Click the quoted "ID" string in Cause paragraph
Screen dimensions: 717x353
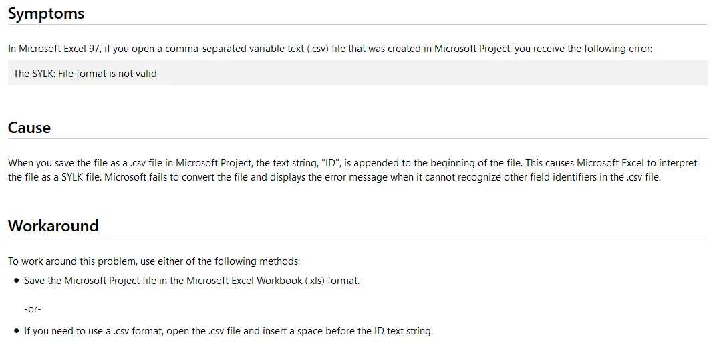[x=330, y=162]
